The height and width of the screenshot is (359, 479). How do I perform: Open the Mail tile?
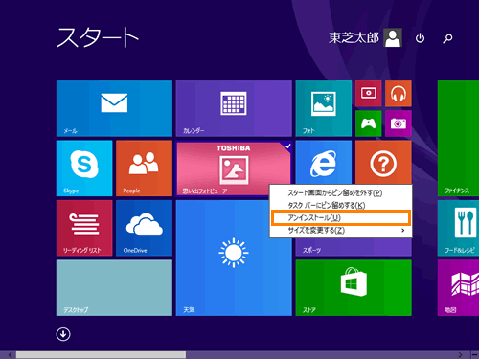point(114,108)
